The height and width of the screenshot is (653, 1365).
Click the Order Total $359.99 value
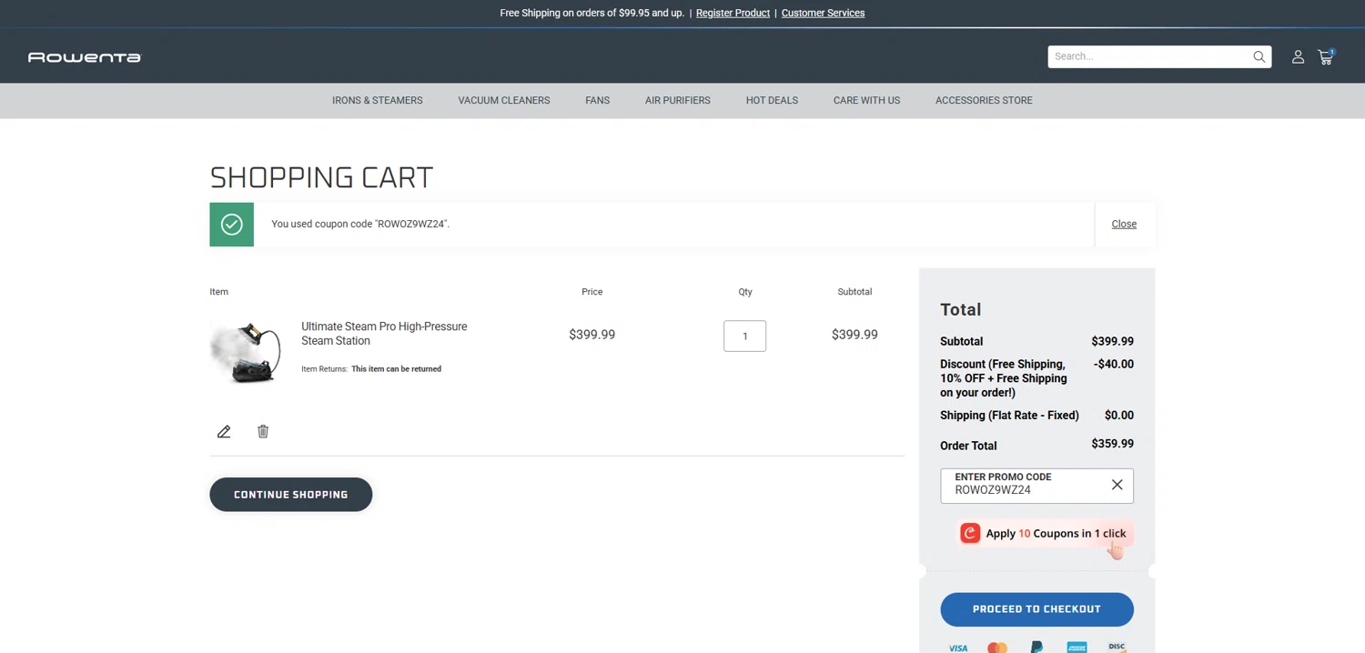point(1112,444)
